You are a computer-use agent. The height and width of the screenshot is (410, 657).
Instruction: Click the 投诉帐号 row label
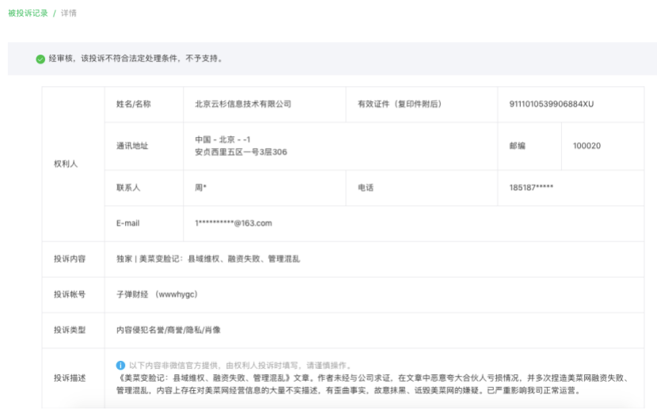click(70, 294)
